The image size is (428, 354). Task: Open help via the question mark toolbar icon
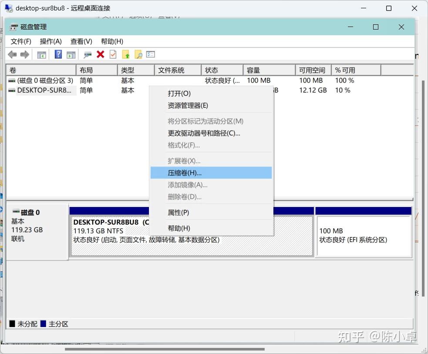tap(58, 54)
